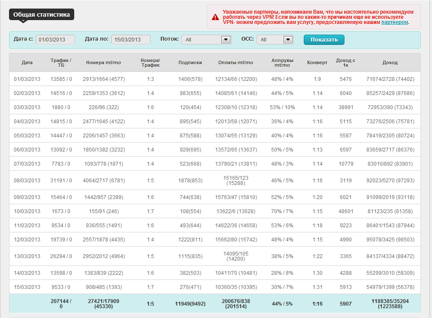Open the ОСС dropdown arrow
Viewport: 432px width, 318px height.
288,39
